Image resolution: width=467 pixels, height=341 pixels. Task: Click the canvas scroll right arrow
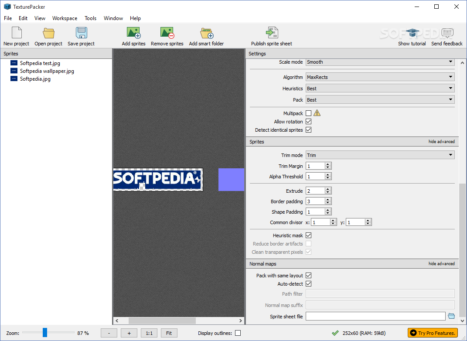(241, 321)
